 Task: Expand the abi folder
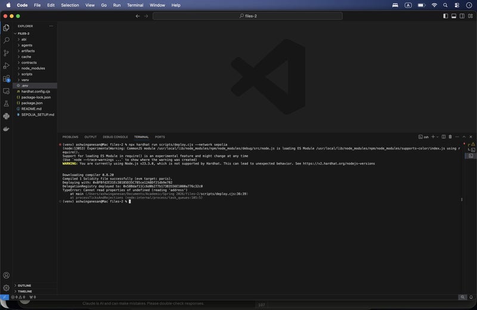(35, 39)
